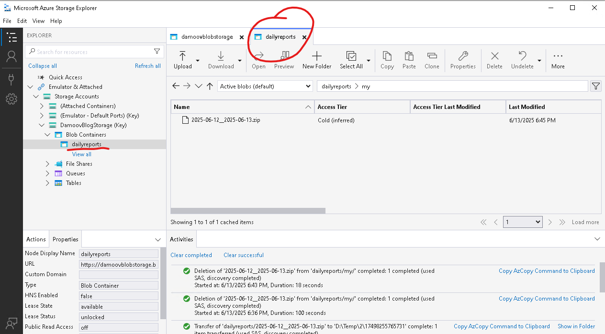Open Undelete dropdown arrow
The width and height of the screenshot is (605, 334).
539,61
